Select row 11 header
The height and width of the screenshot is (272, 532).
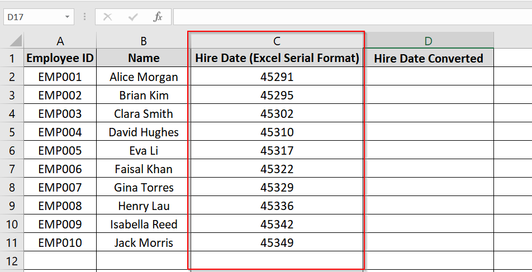pos(12,242)
